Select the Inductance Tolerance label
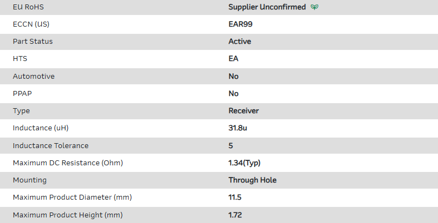This screenshot has height=223, width=438. click(51, 145)
